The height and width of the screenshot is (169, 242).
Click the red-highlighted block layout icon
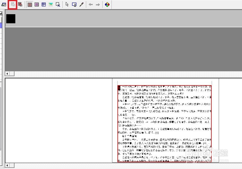pos(12,4)
